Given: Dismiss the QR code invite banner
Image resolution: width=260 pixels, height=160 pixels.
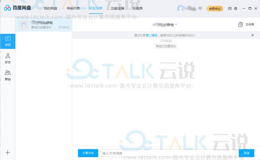Looking at the screenshot, I should pyautogui.click(x=253, y=35).
